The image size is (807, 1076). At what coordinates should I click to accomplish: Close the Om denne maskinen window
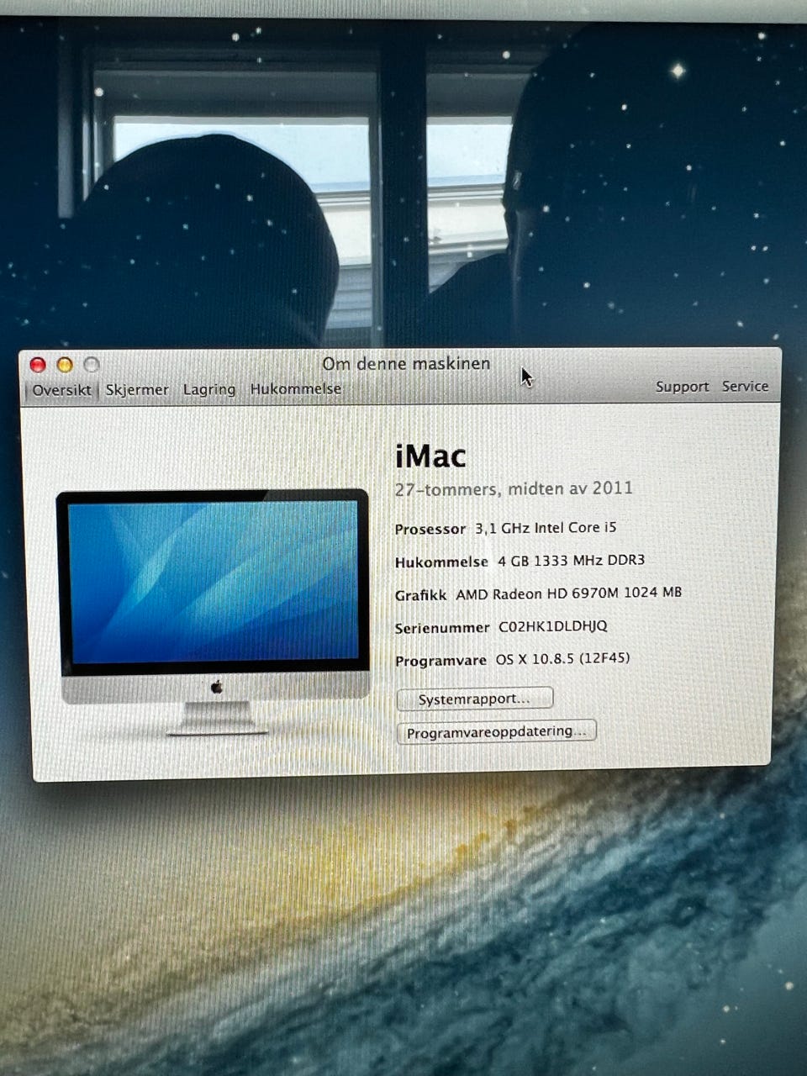coord(38,365)
